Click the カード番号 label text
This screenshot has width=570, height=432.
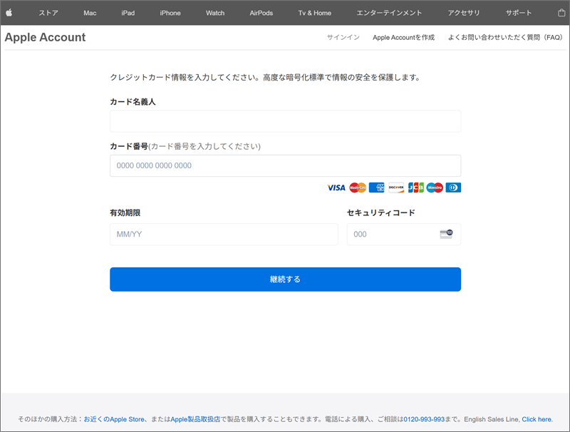click(129, 146)
